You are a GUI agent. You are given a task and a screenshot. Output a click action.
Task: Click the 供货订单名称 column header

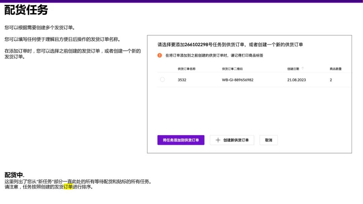[186, 68]
